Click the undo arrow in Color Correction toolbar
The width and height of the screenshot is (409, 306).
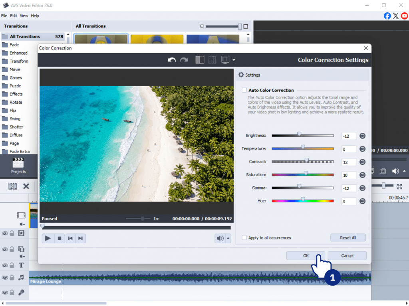[x=172, y=60]
